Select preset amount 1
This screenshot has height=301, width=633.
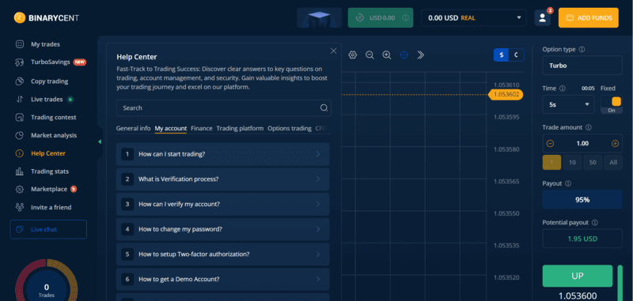coord(552,163)
